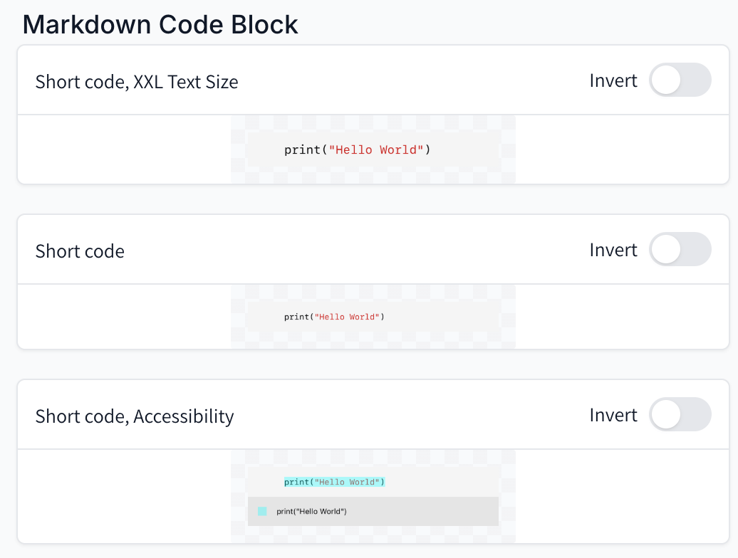Viewport: 738px width, 558px height.
Task: Click inside the Short code preview pane
Action: click(x=373, y=317)
